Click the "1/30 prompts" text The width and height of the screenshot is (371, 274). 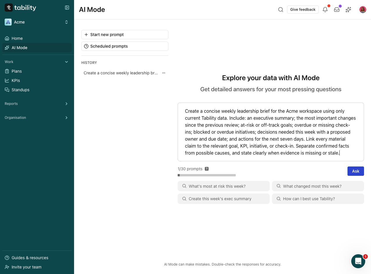point(190,169)
